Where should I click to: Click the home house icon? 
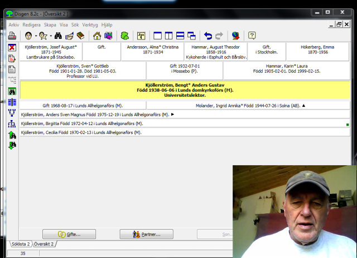97,36
